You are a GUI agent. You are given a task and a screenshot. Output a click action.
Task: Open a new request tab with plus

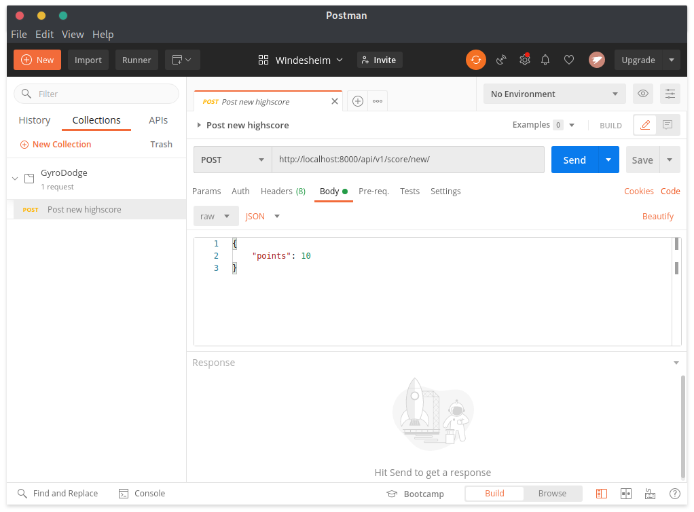pyautogui.click(x=358, y=101)
